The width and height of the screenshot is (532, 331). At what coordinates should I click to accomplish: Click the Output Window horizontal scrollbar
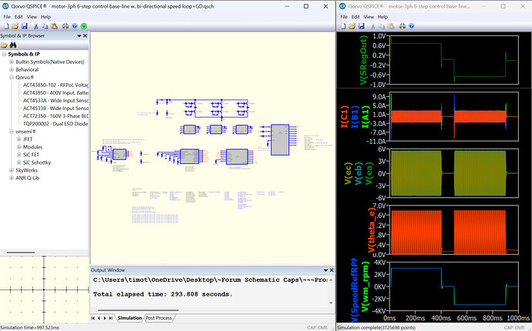point(138,310)
